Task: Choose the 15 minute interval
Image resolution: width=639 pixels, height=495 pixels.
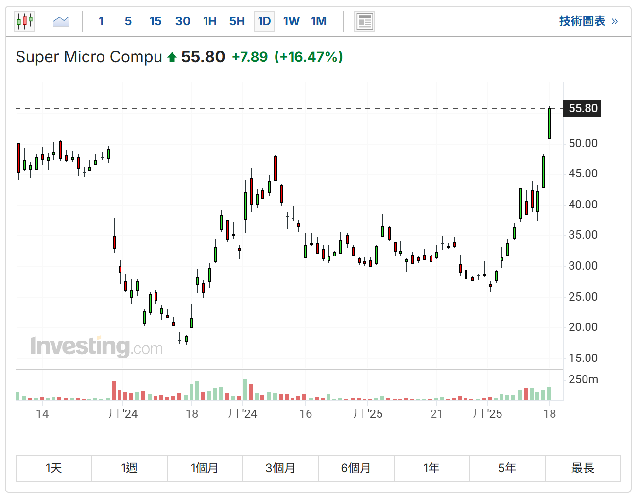Action: [155, 21]
